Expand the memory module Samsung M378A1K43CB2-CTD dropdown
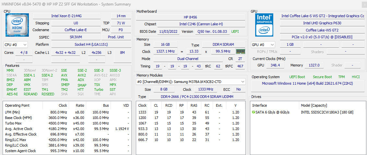The width and height of the screenshot is (367, 155). pos(191,82)
